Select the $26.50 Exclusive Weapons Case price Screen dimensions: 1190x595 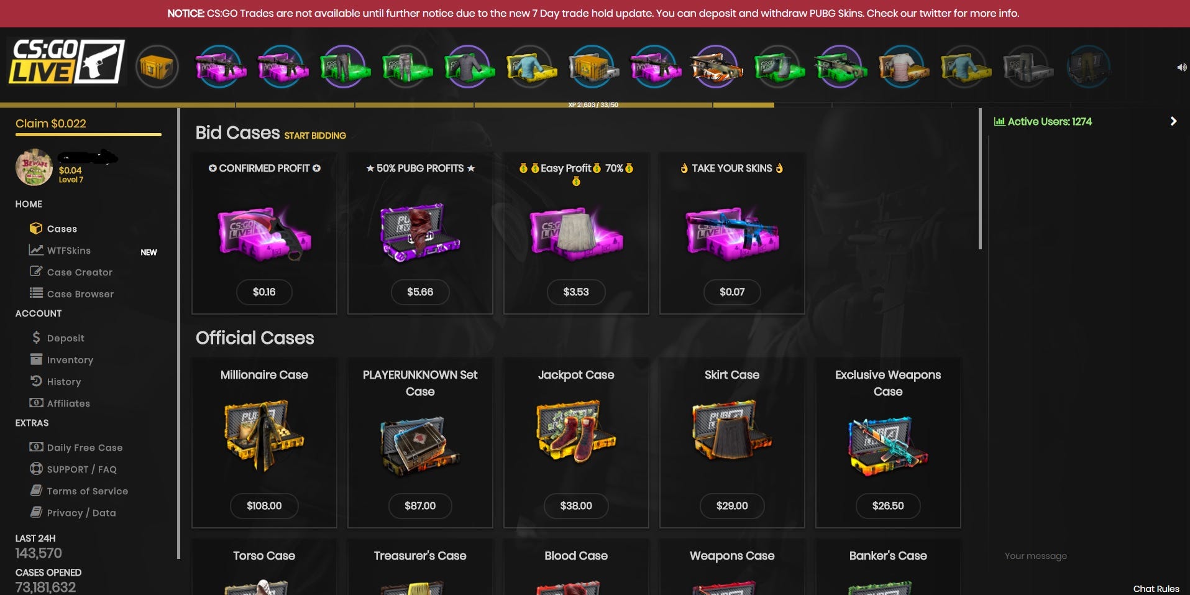coord(888,505)
